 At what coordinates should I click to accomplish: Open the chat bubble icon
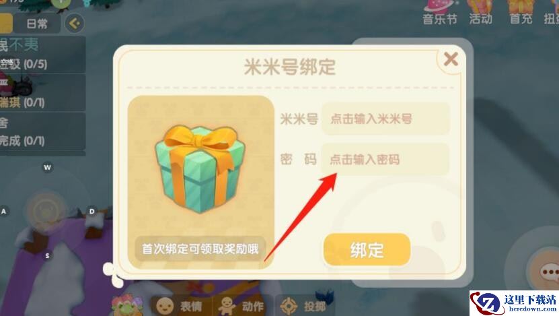point(548,272)
